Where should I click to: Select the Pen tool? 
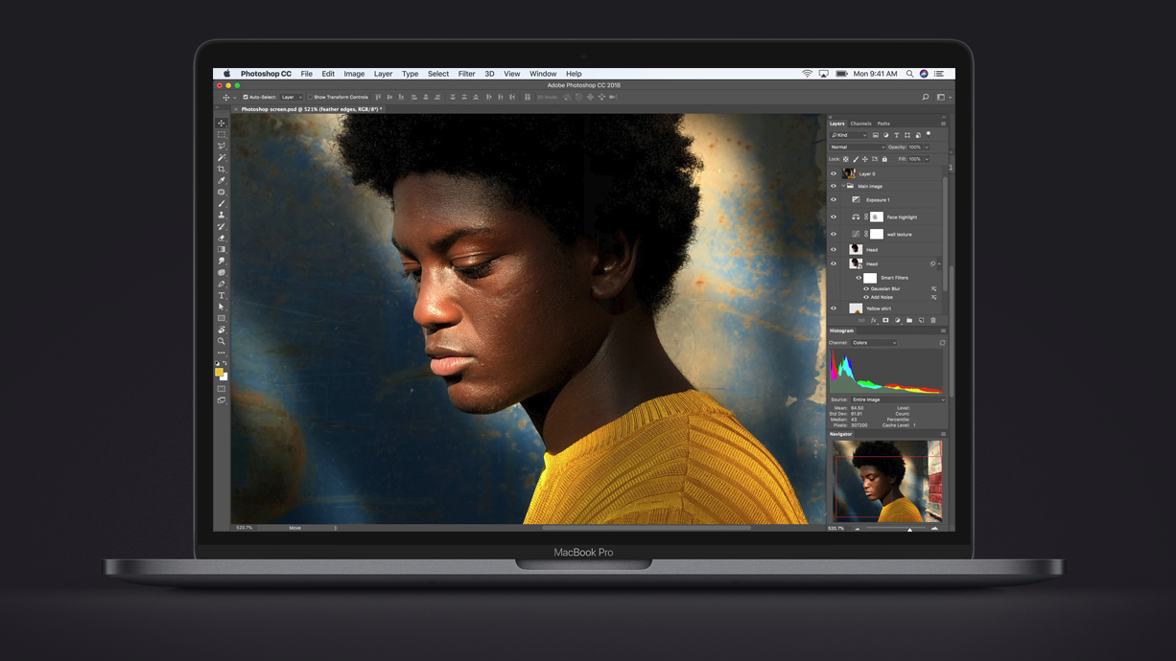pyautogui.click(x=222, y=285)
